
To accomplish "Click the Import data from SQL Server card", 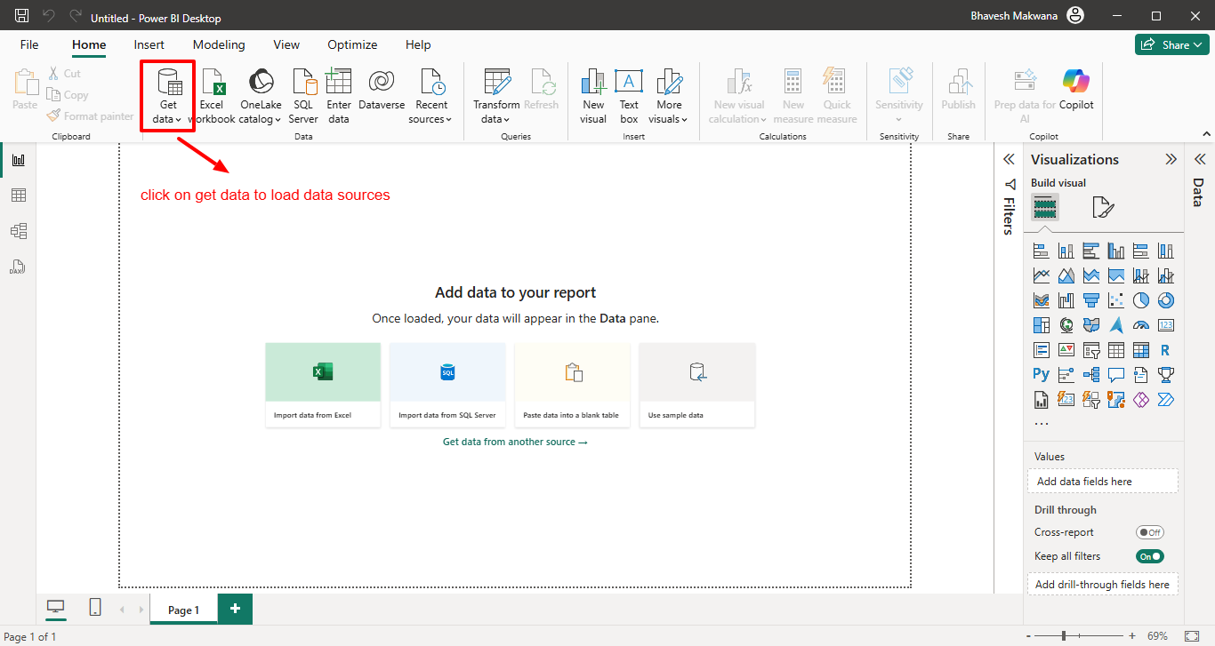I will tap(447, 385).
